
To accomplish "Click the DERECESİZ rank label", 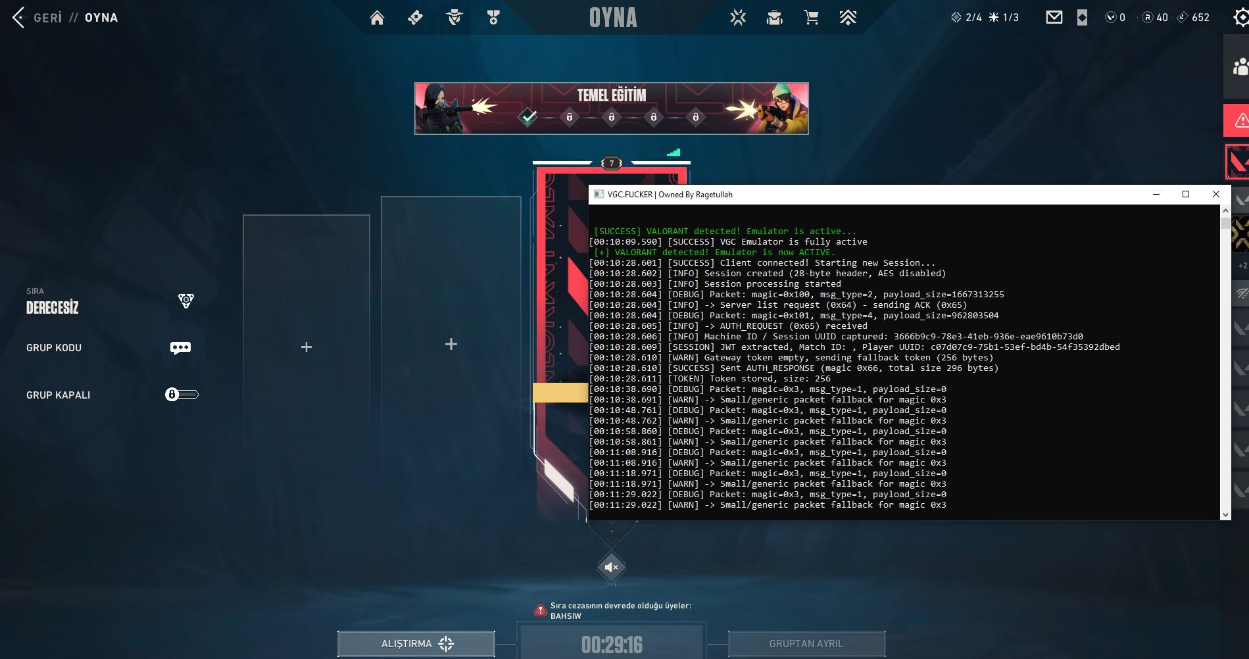I will point(53,308).
